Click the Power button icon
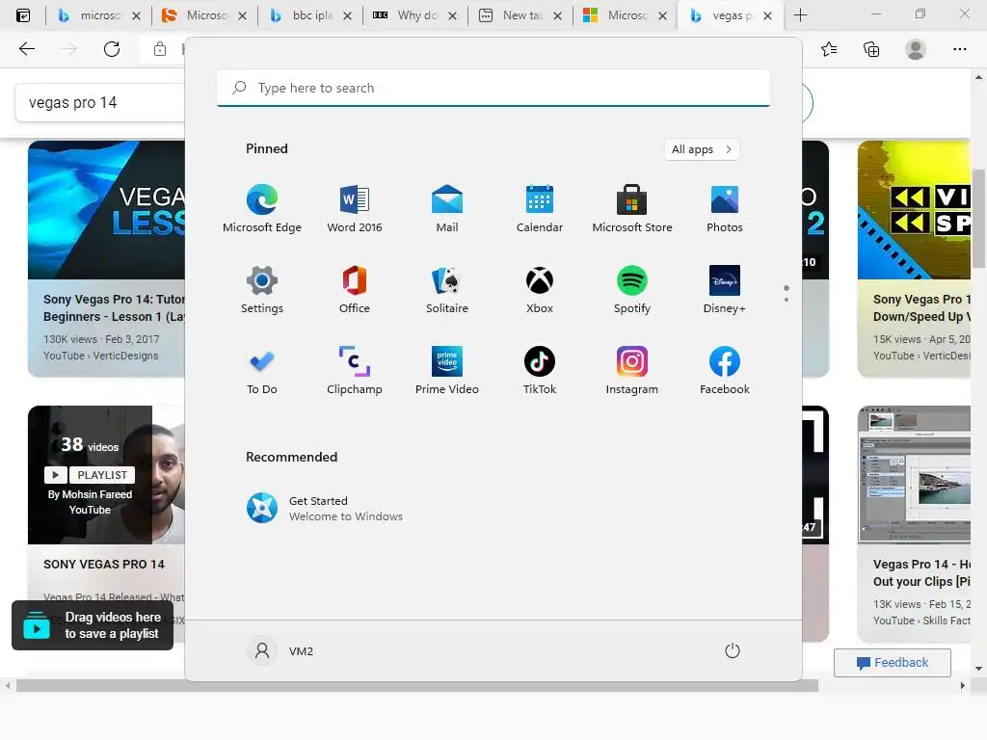 pyautogui.click(x=733, y=650)
